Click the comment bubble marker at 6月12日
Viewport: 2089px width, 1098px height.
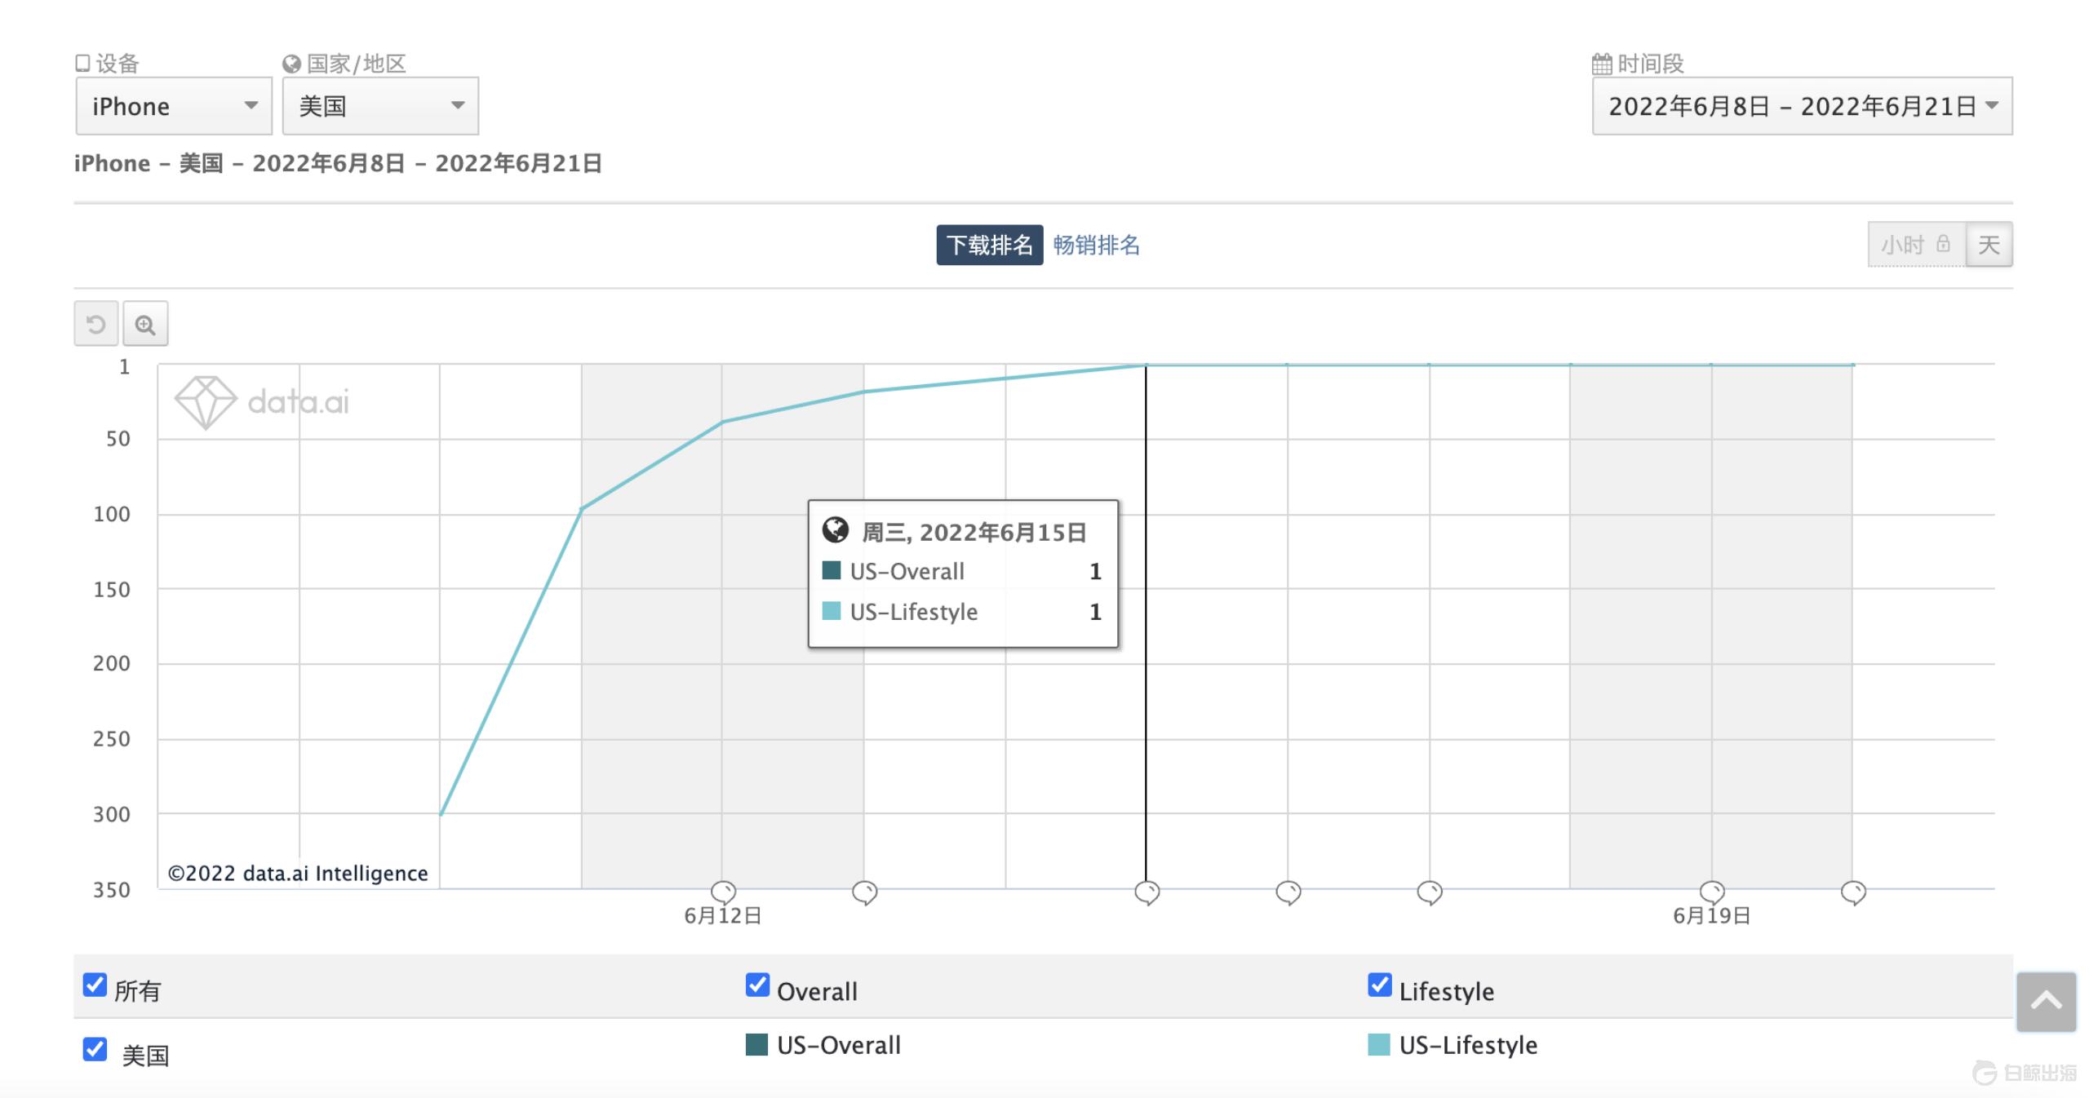coord(723,892)
